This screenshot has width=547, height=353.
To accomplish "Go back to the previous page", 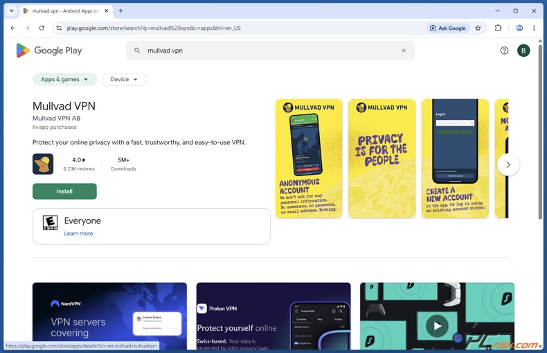I will click(13, 28).
